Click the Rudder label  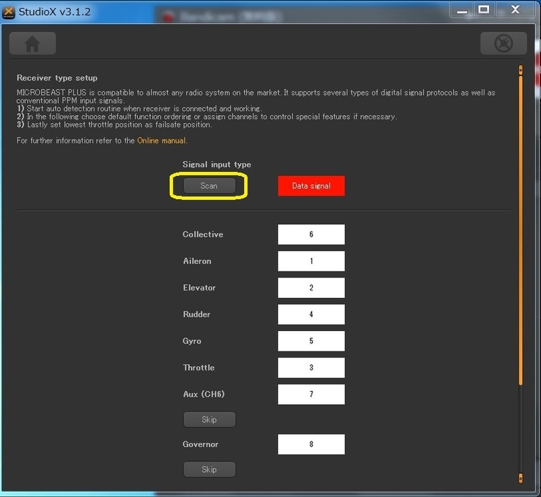197,314
